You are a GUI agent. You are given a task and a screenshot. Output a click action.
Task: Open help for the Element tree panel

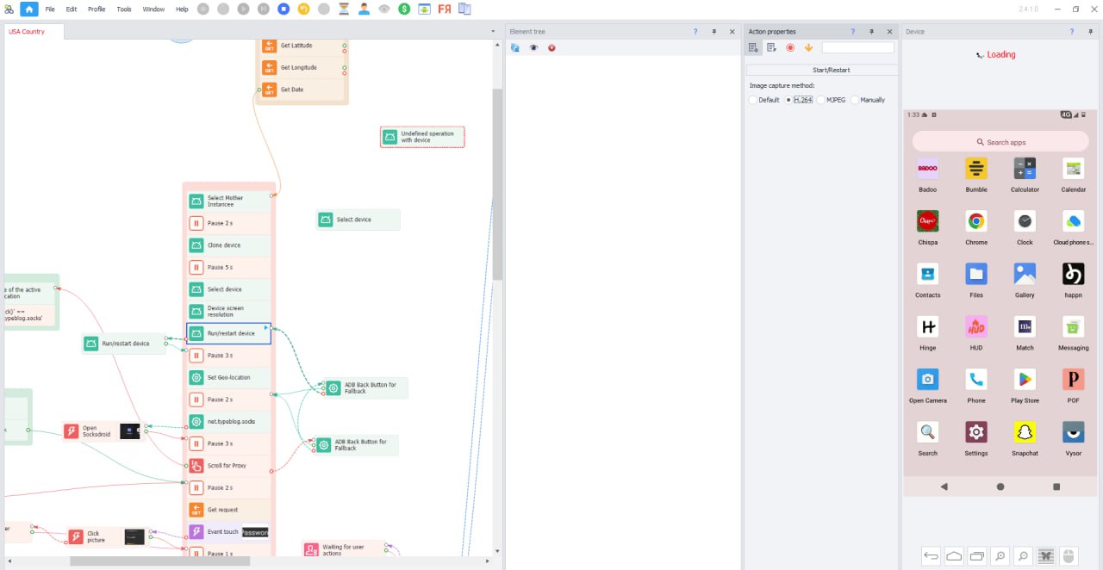[696, 32]
